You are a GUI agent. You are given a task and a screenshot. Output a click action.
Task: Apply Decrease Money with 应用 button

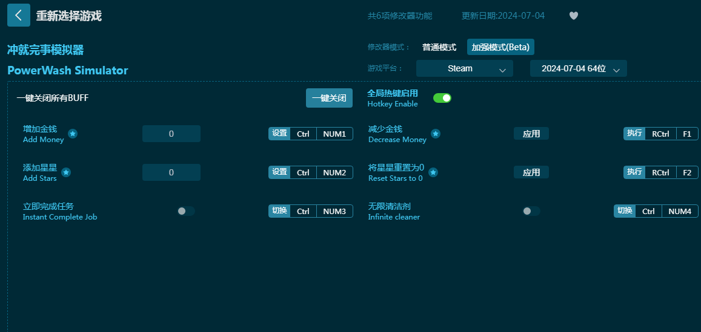531,134
